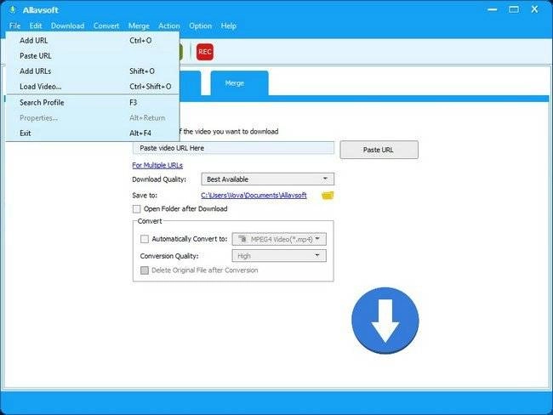Open the Convert menu
553x415 pixels.
click(x=106, y=26)
